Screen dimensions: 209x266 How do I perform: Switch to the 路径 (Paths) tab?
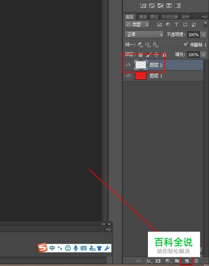pos(154,17)
